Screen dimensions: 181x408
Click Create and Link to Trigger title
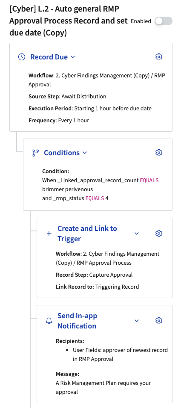[87, 234]
